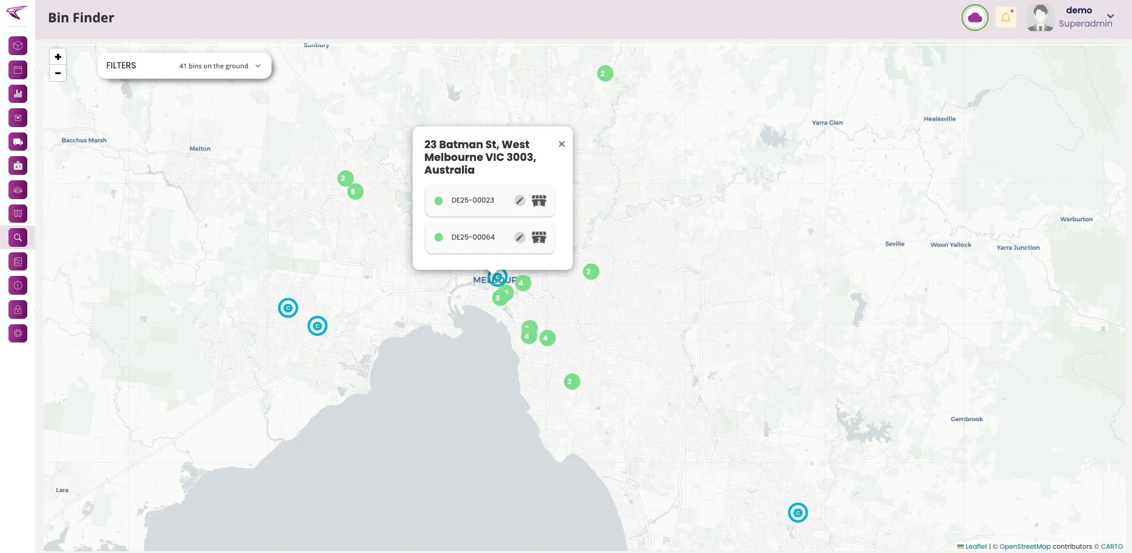Click the green 6-bin cluster marker
Image resolution: width=1132 pixels, height=553 pixels.
tap(355, 192)
